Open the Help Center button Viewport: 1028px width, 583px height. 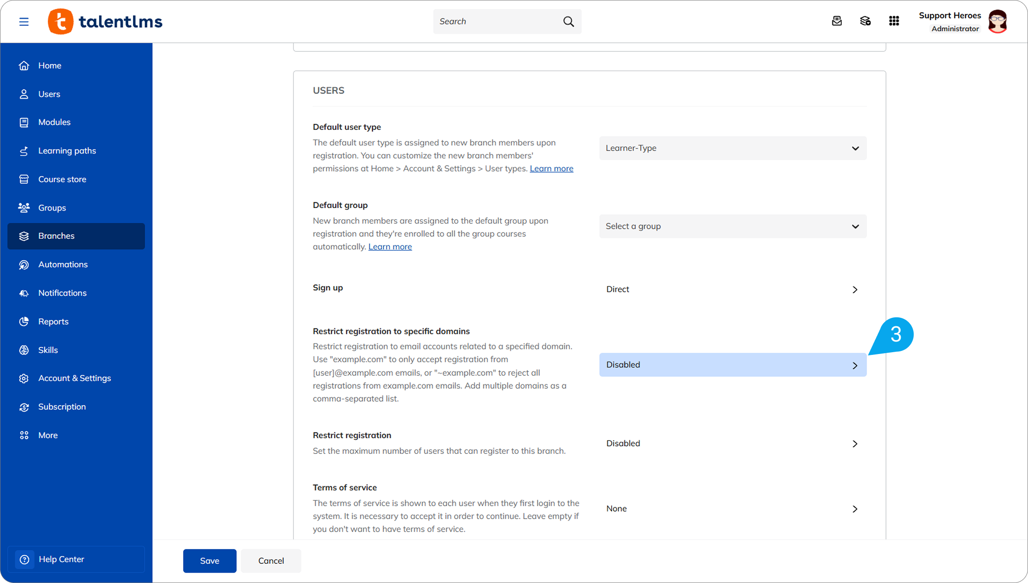(x=76, y=559)
